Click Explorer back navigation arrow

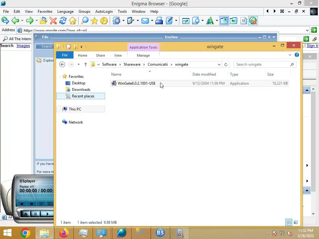[x=62, y=64]
